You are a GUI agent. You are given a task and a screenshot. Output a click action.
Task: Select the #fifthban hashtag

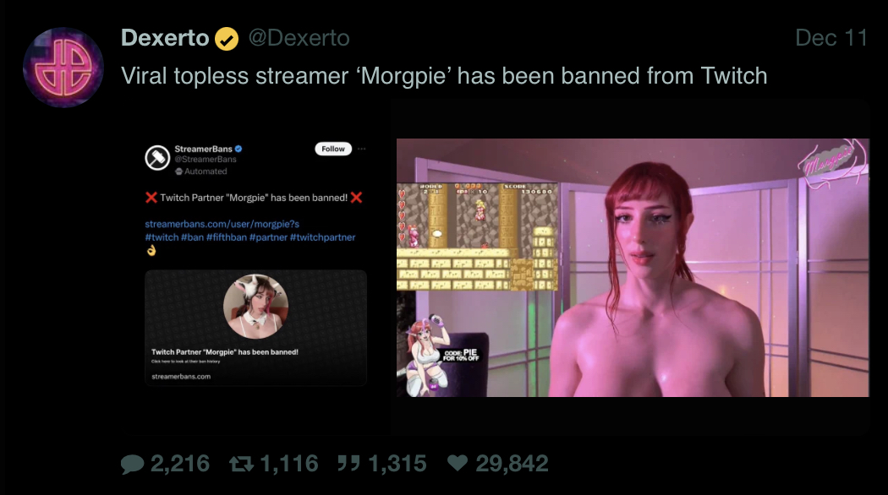click(x=227, y=237)
